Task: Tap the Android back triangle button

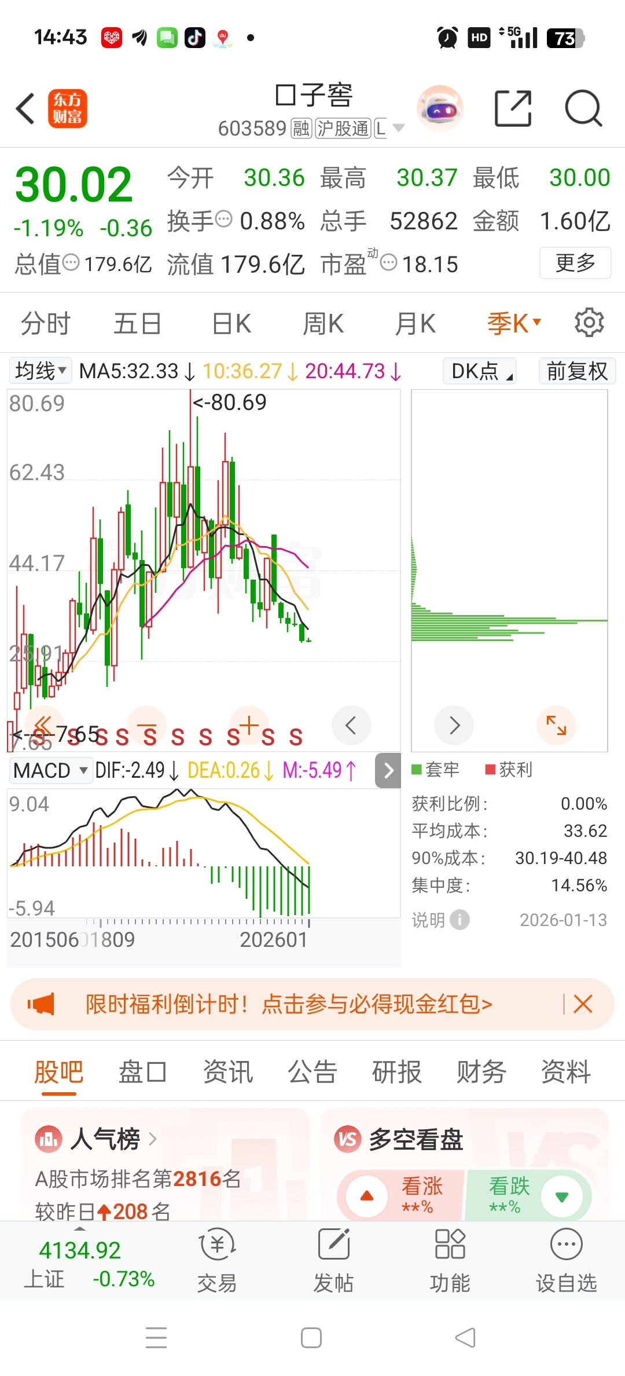Action: click(466, 1338)
